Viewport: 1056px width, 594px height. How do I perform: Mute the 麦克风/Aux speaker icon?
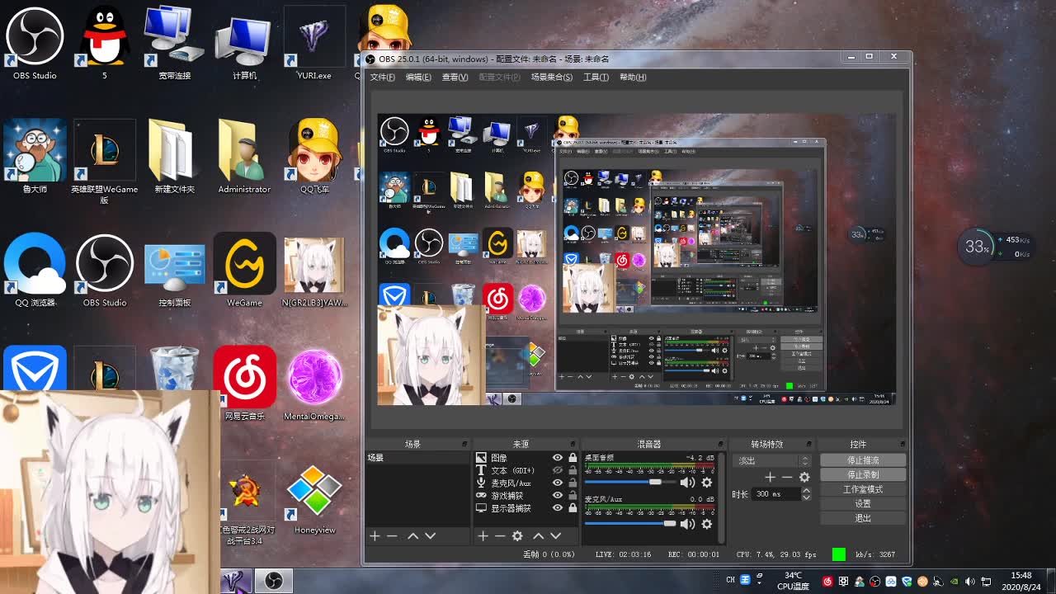(687, 524)
